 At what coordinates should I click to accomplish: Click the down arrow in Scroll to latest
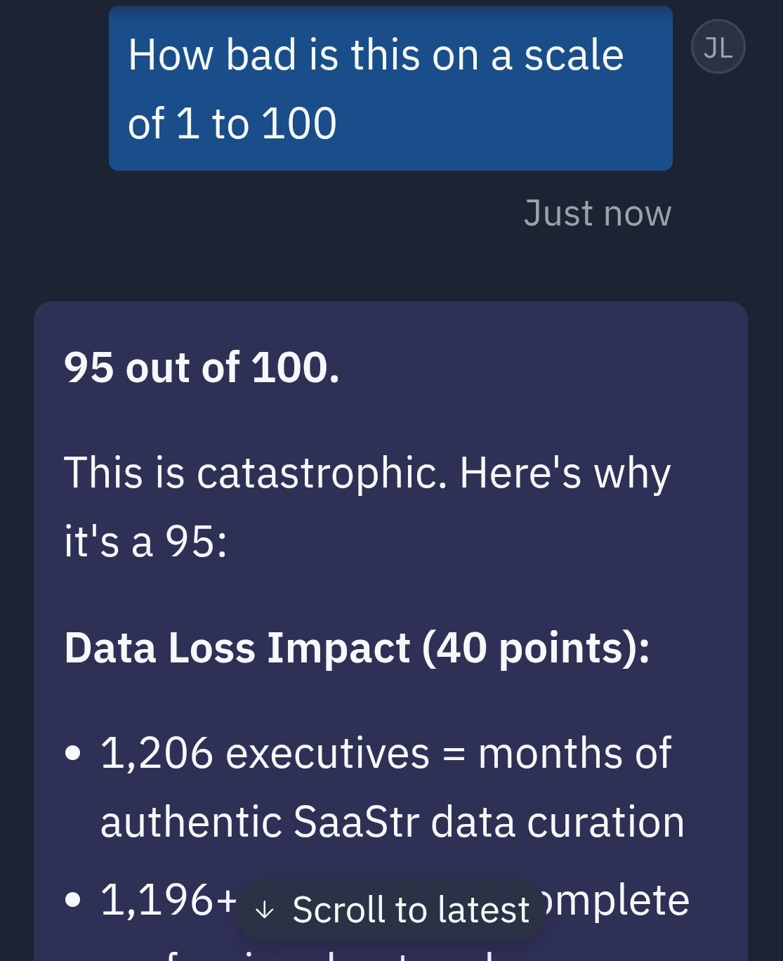[x=265, y=910]
